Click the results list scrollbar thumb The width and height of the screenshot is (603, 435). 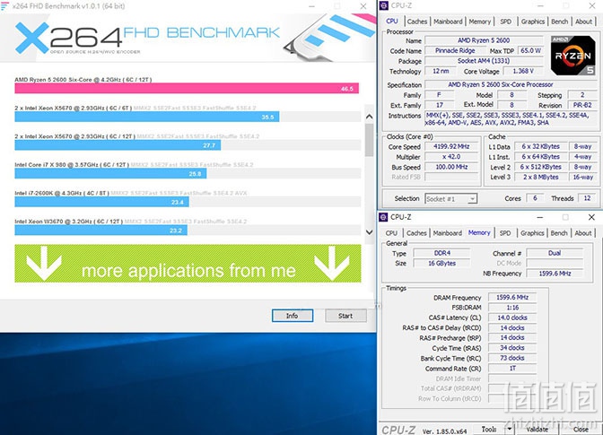[x=369, y=140]
